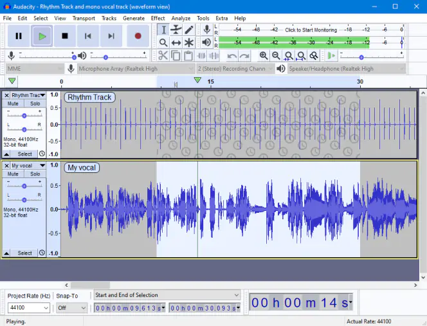
Task: Skip to start of the project
Action: (88, 36)
